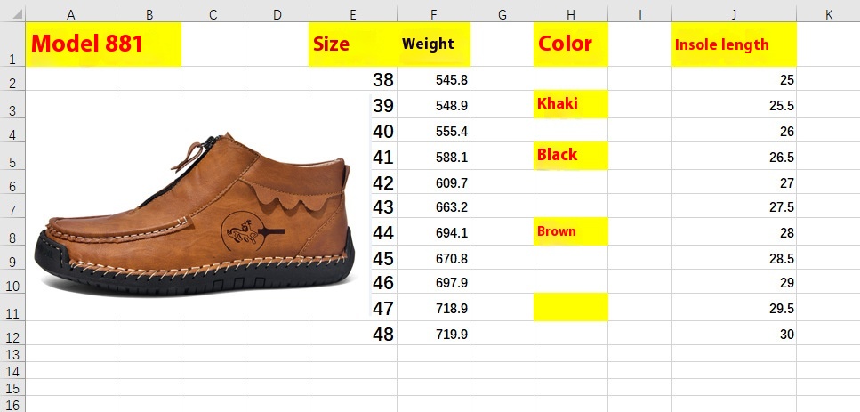The width and height of the screenshot is (860, 412).
Task: Click the yellow Khaki color cell
Action: click(570, 104)
